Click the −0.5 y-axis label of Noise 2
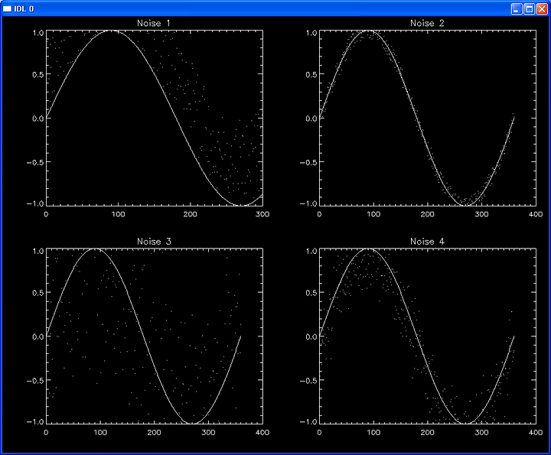This screenshot has height=455, width=551. (x=308, y=162)
